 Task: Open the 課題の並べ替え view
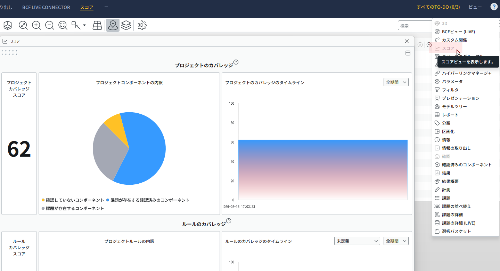(466, 206)
